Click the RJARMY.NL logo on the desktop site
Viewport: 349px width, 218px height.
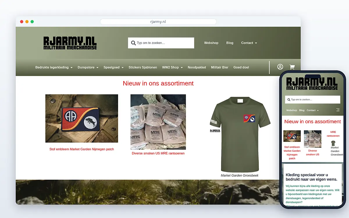pyautogui.click(x=70, y=43)
